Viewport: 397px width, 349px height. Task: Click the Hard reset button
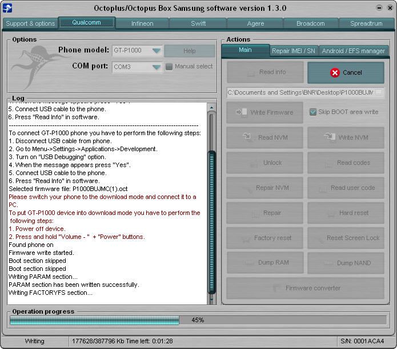pyautogui.click(x=346, y=213)
